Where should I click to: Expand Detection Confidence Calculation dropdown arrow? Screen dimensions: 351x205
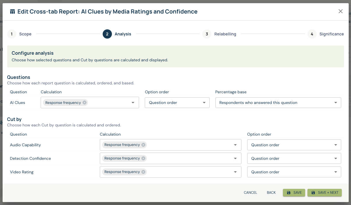click(235, 158)
